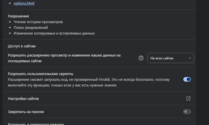209x125 pixels.
Task: Enable the "Закрепить на панели" toggle
Action: (x=187, y=112)
